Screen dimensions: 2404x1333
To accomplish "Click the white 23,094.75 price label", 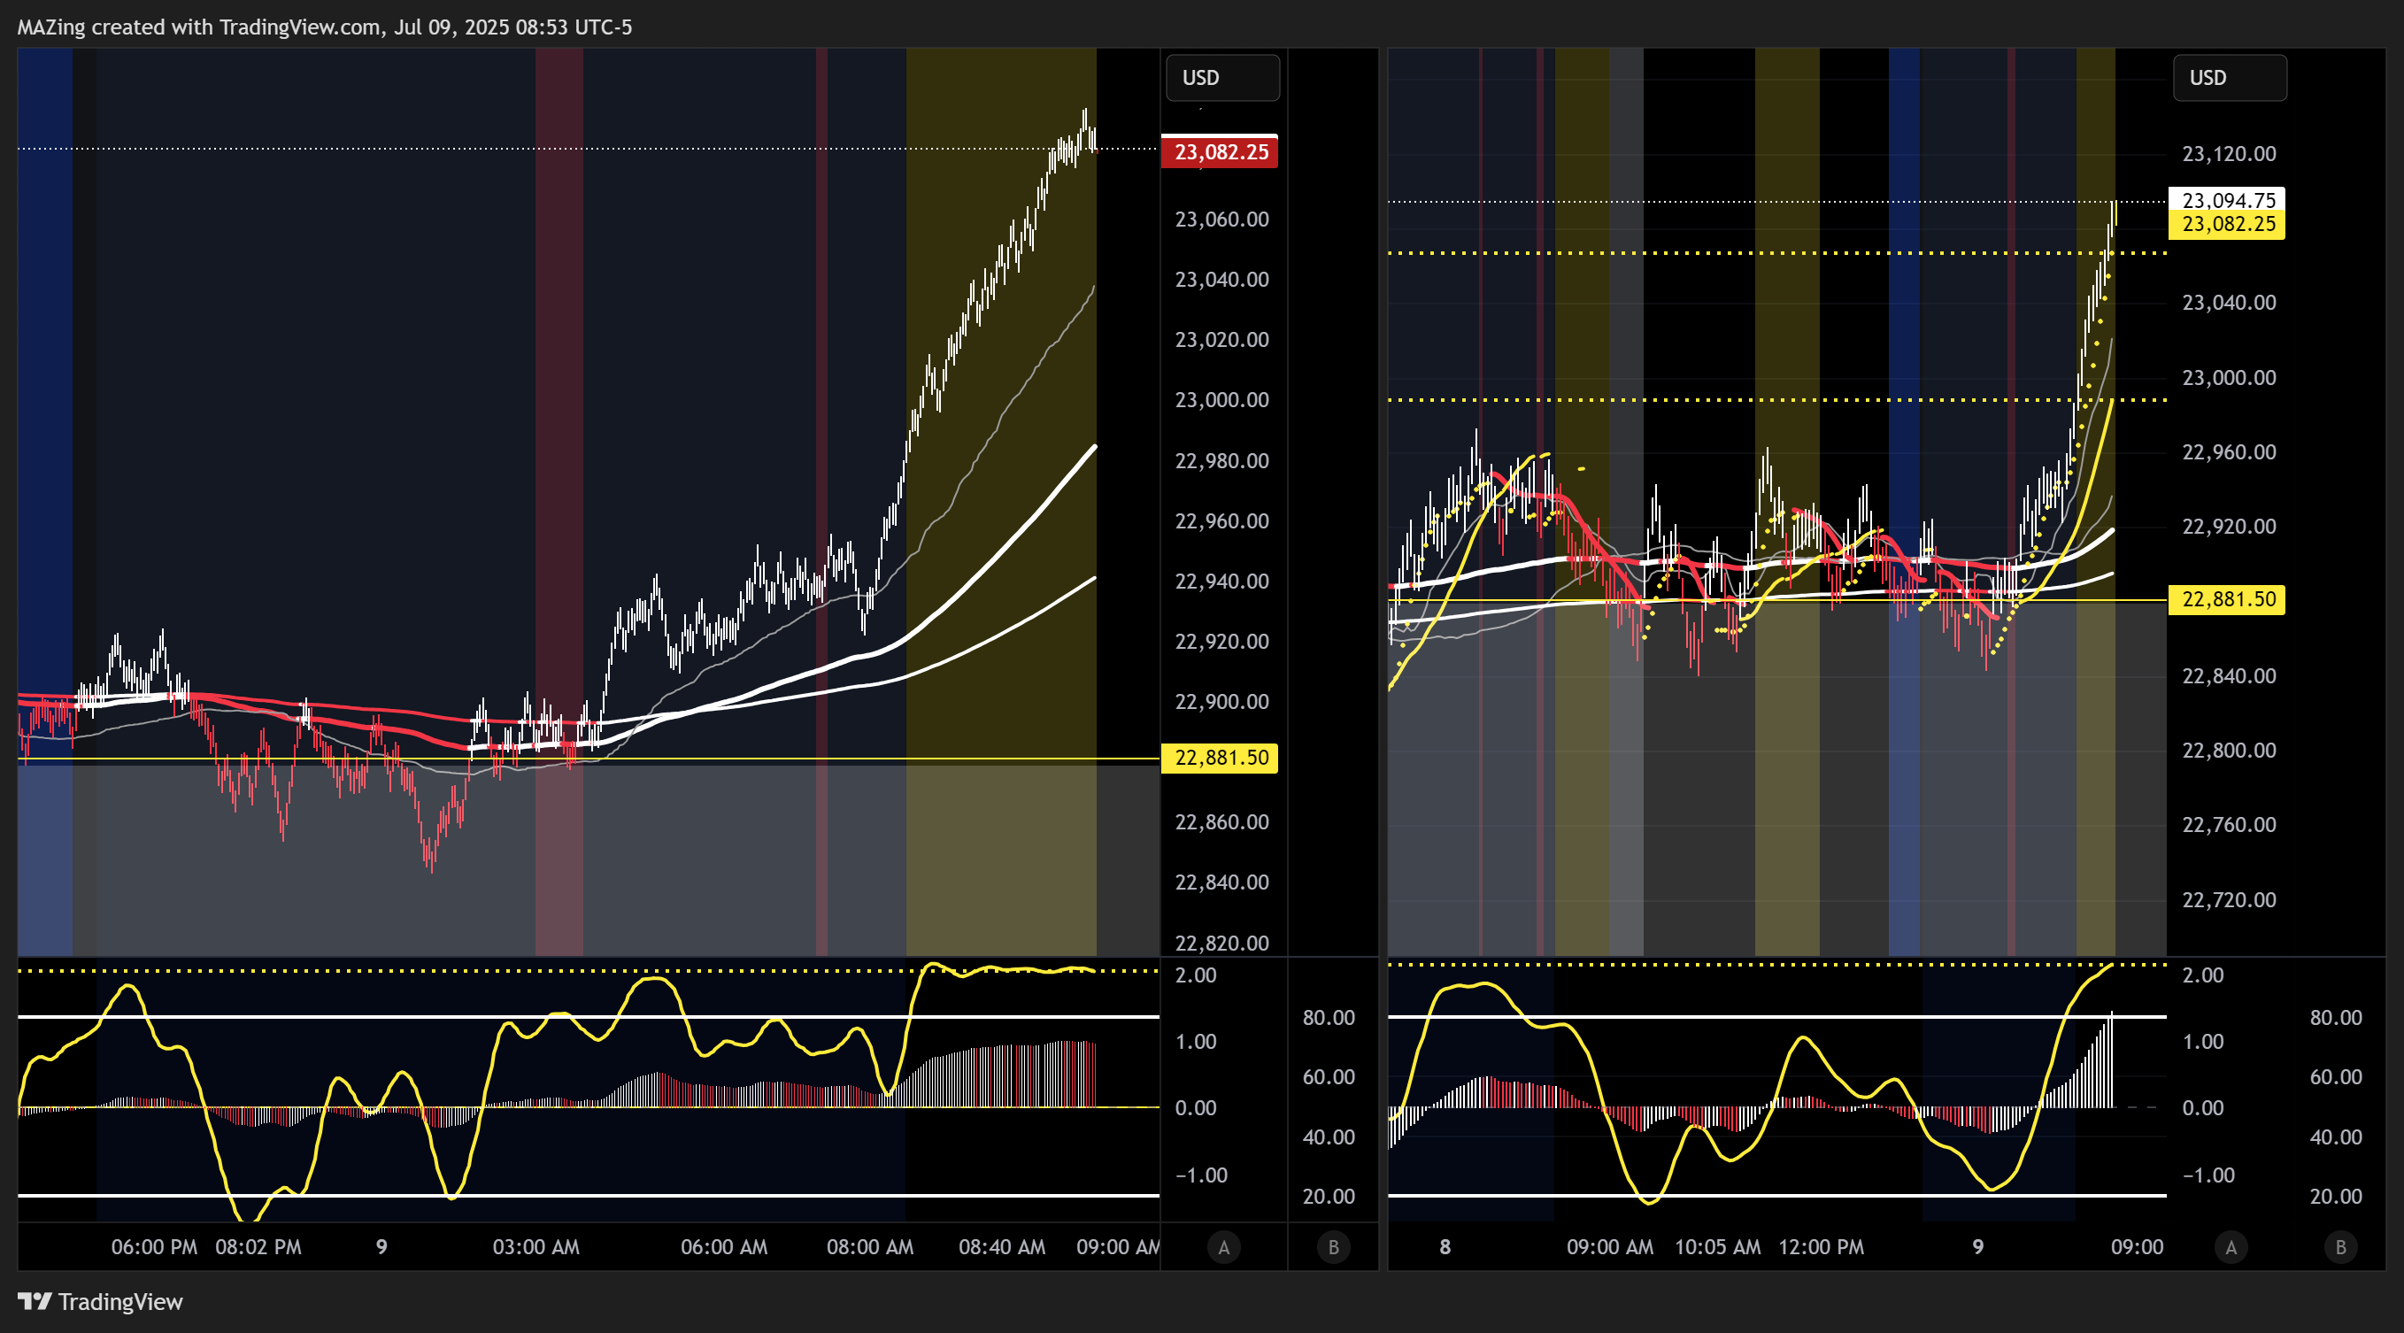I will [x=2227, y=199].
